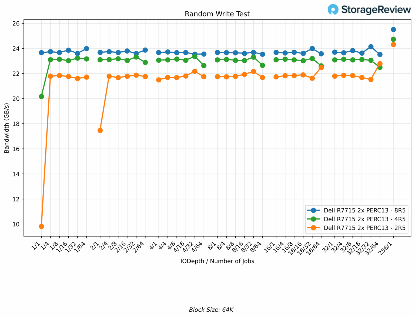Click the 'Block Size: 64K' caption
The height and width of the screenshot is (317, 415).
pos(211,310)
